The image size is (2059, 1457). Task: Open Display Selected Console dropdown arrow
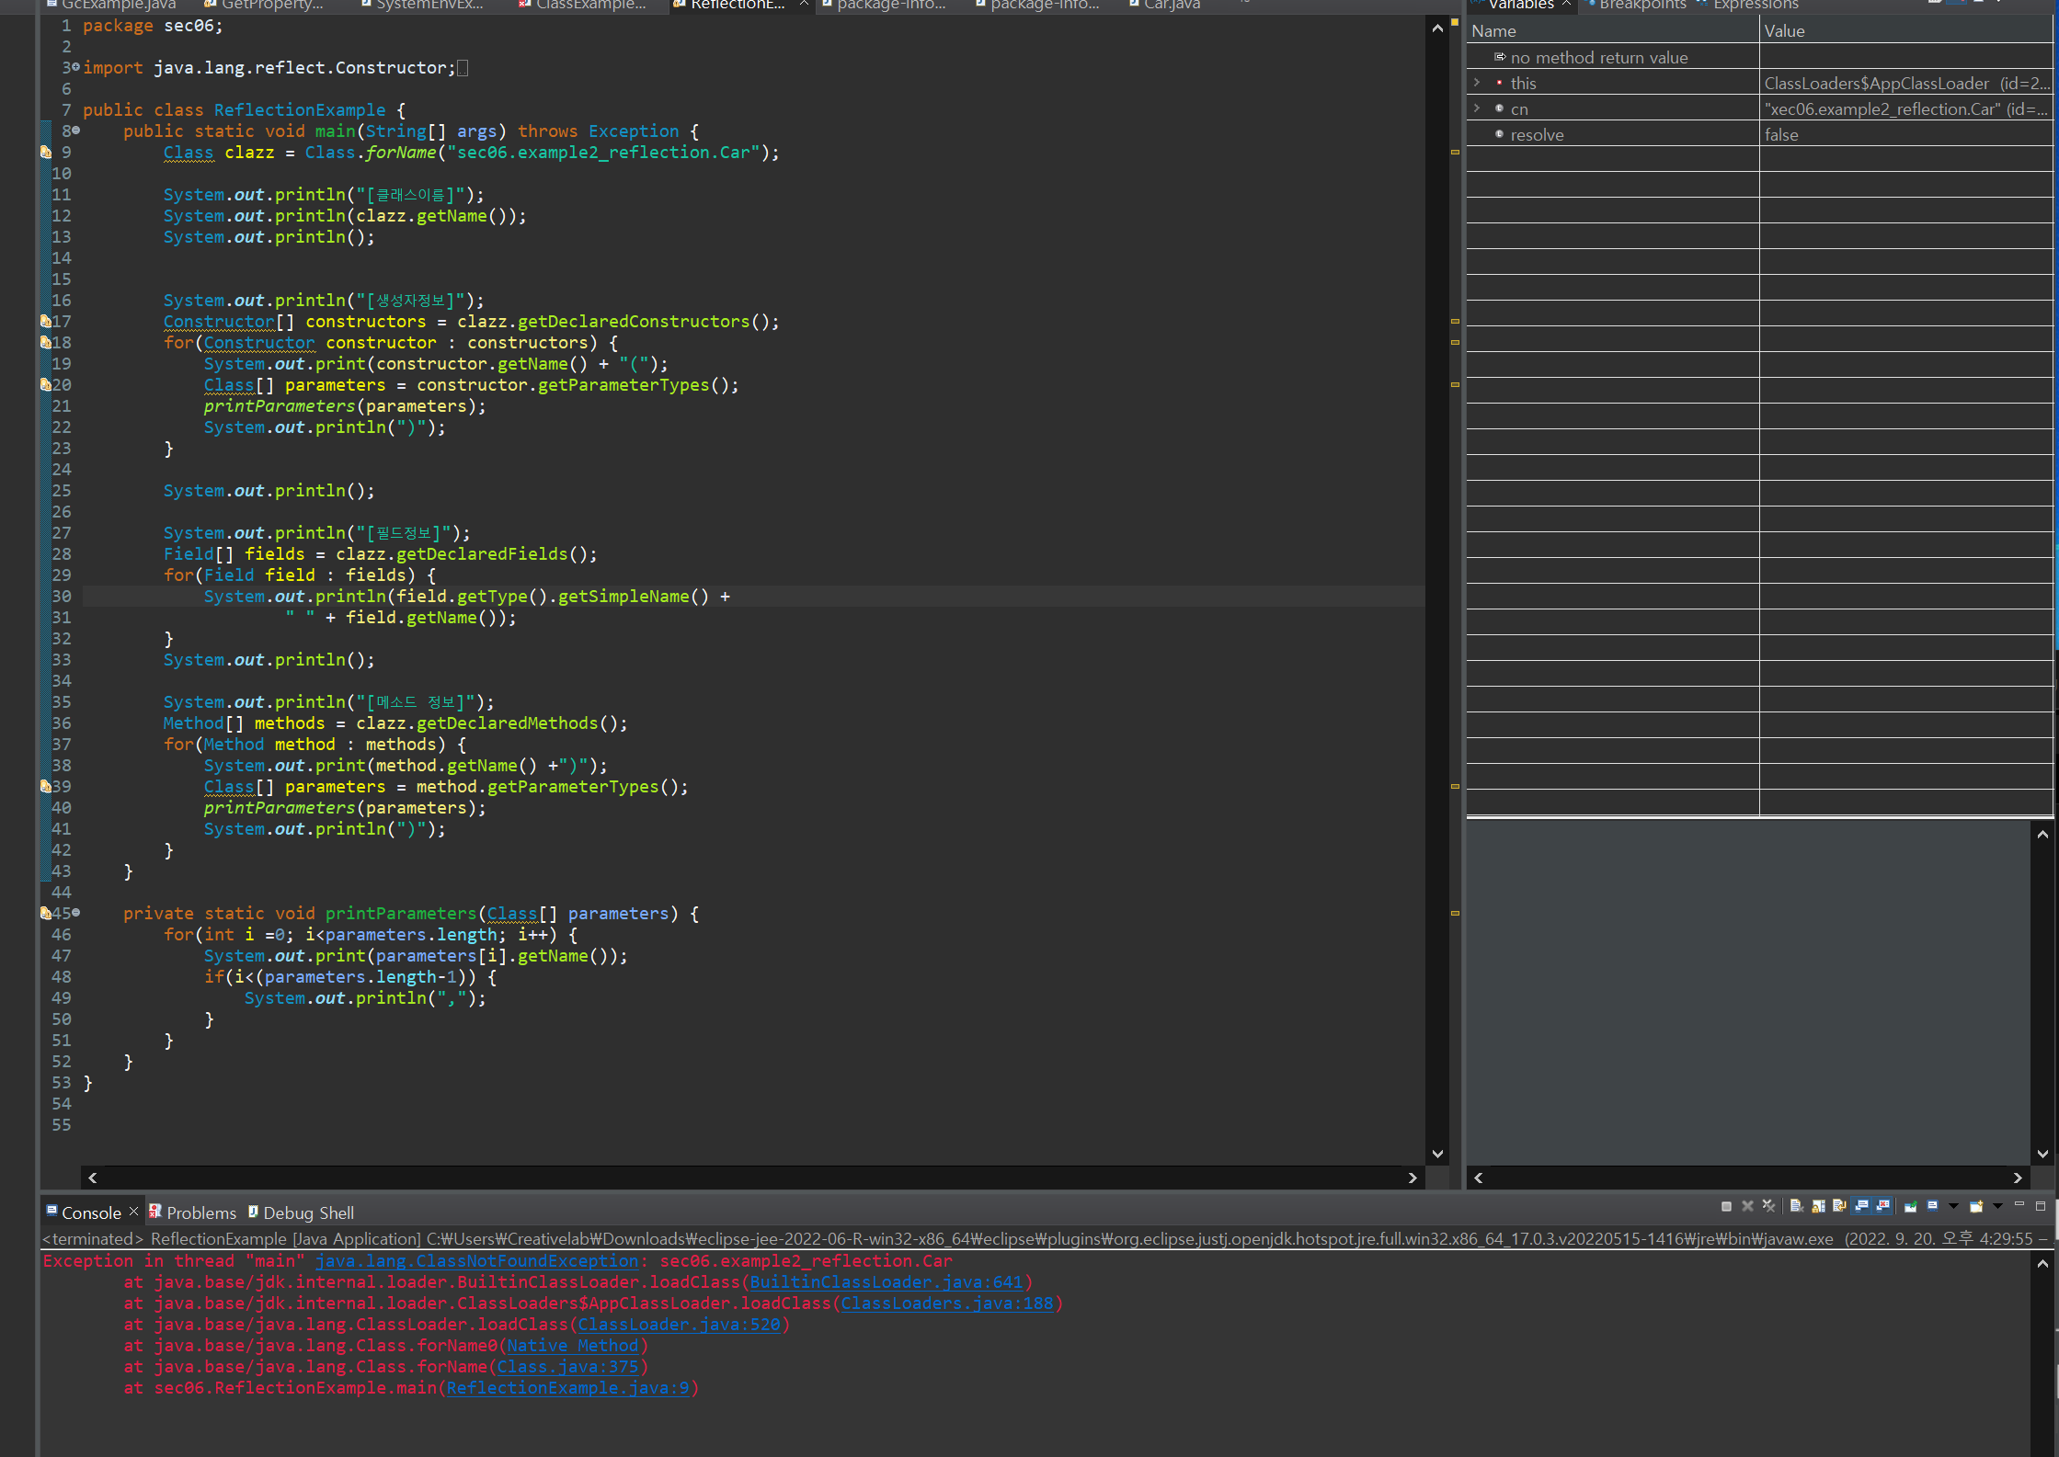tap(1953, 1206)
